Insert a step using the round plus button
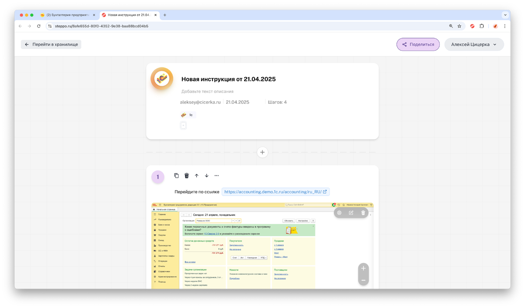Screen dimensions: 525x308 262,152
